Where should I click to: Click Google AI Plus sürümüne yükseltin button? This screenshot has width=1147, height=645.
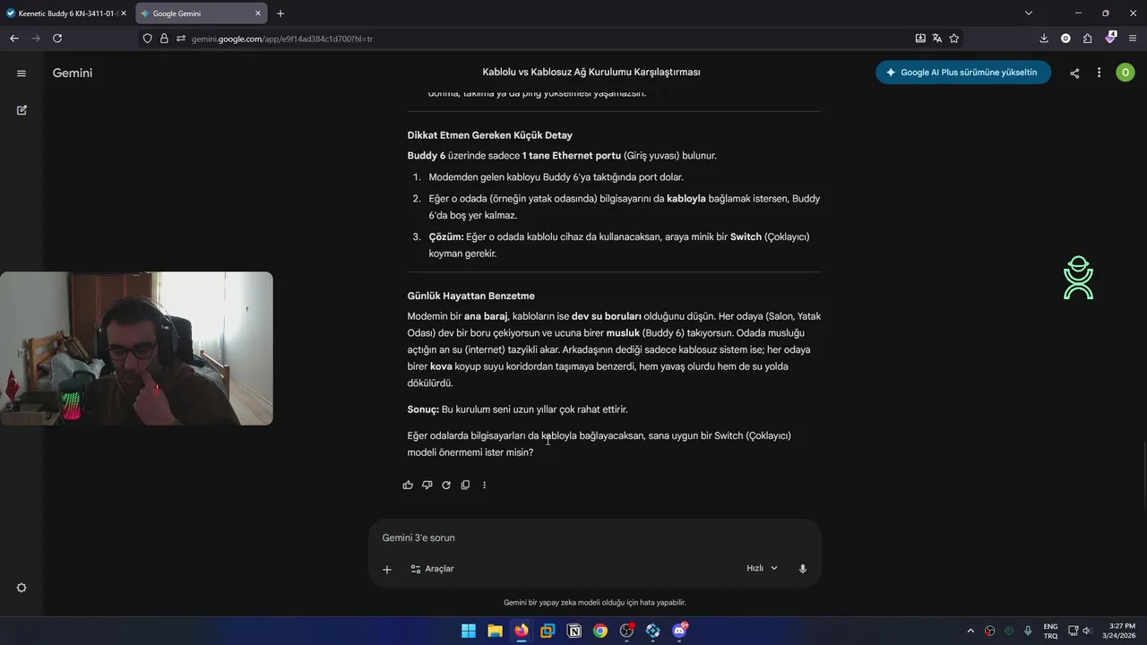[963, 73]
